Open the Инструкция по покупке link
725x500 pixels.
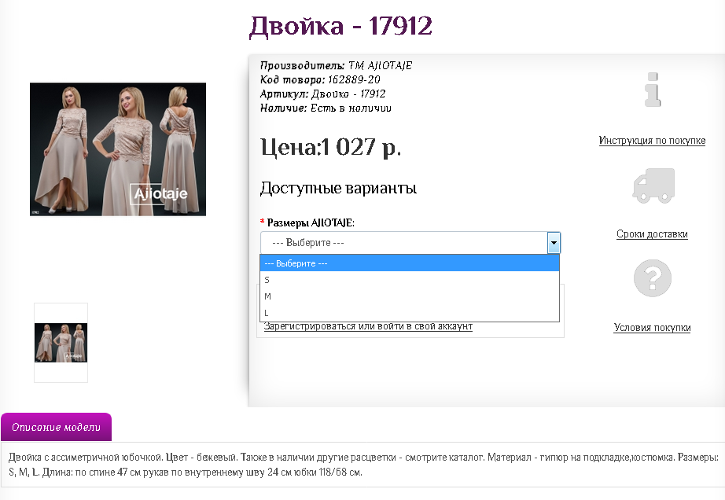tap(652, 141)
